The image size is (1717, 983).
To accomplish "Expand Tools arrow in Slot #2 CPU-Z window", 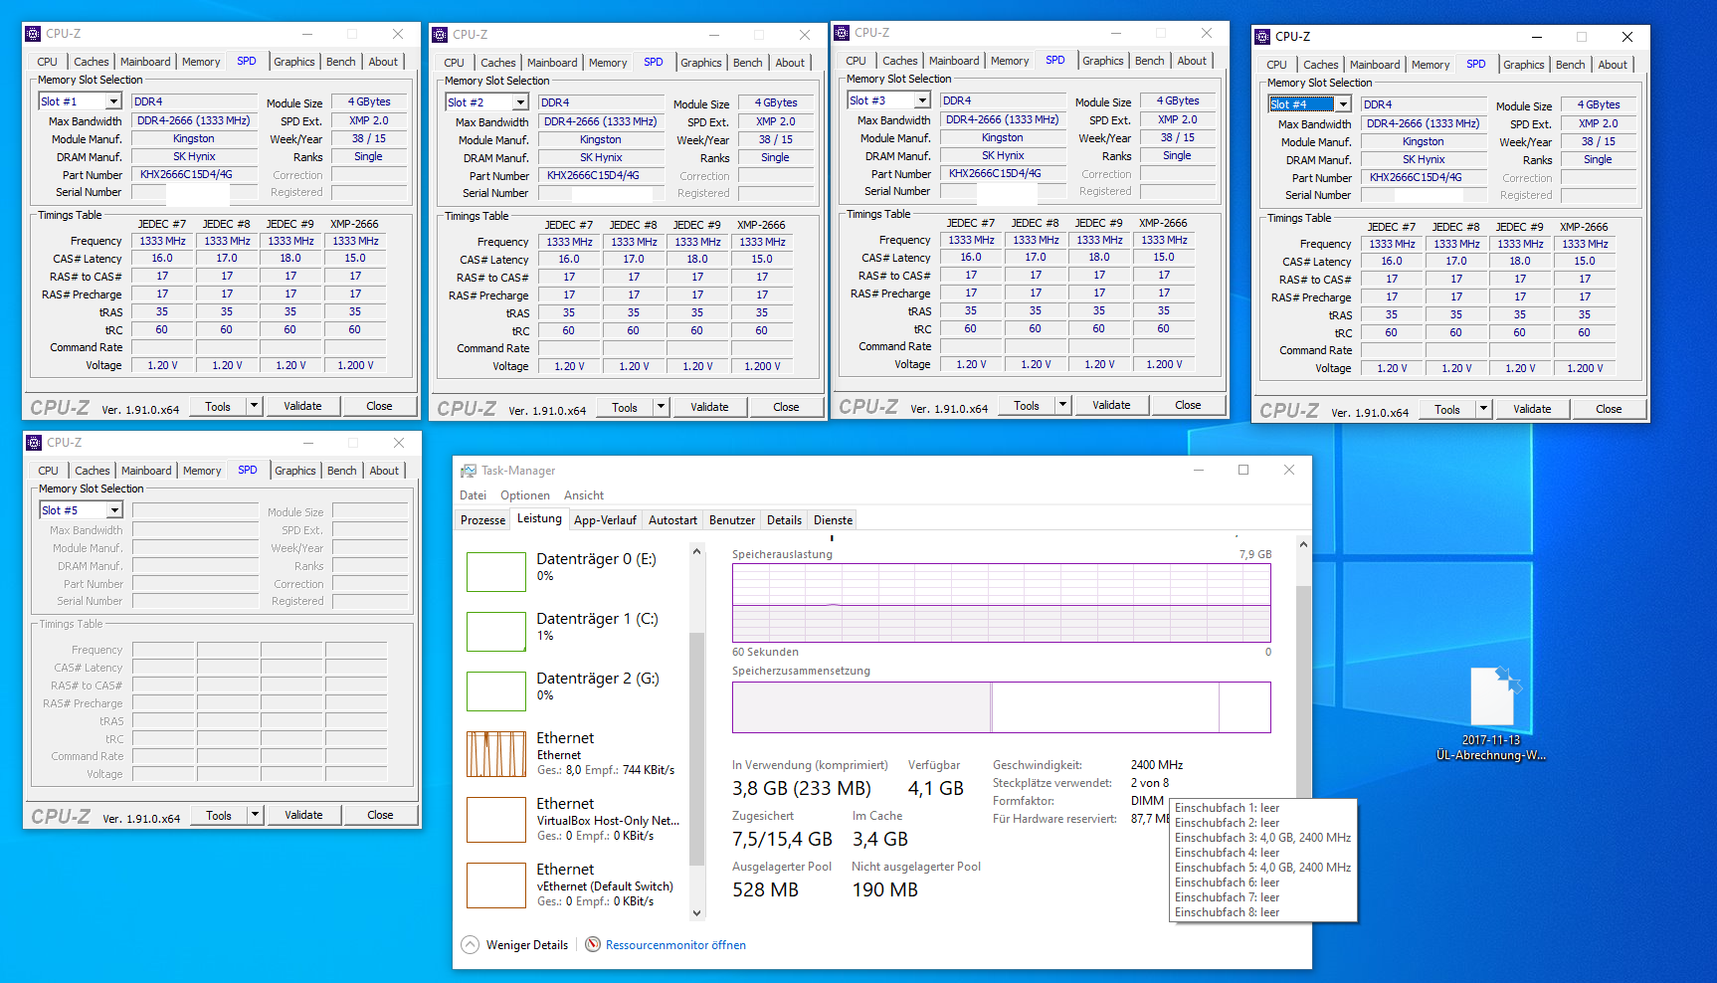I will (661, 407).
